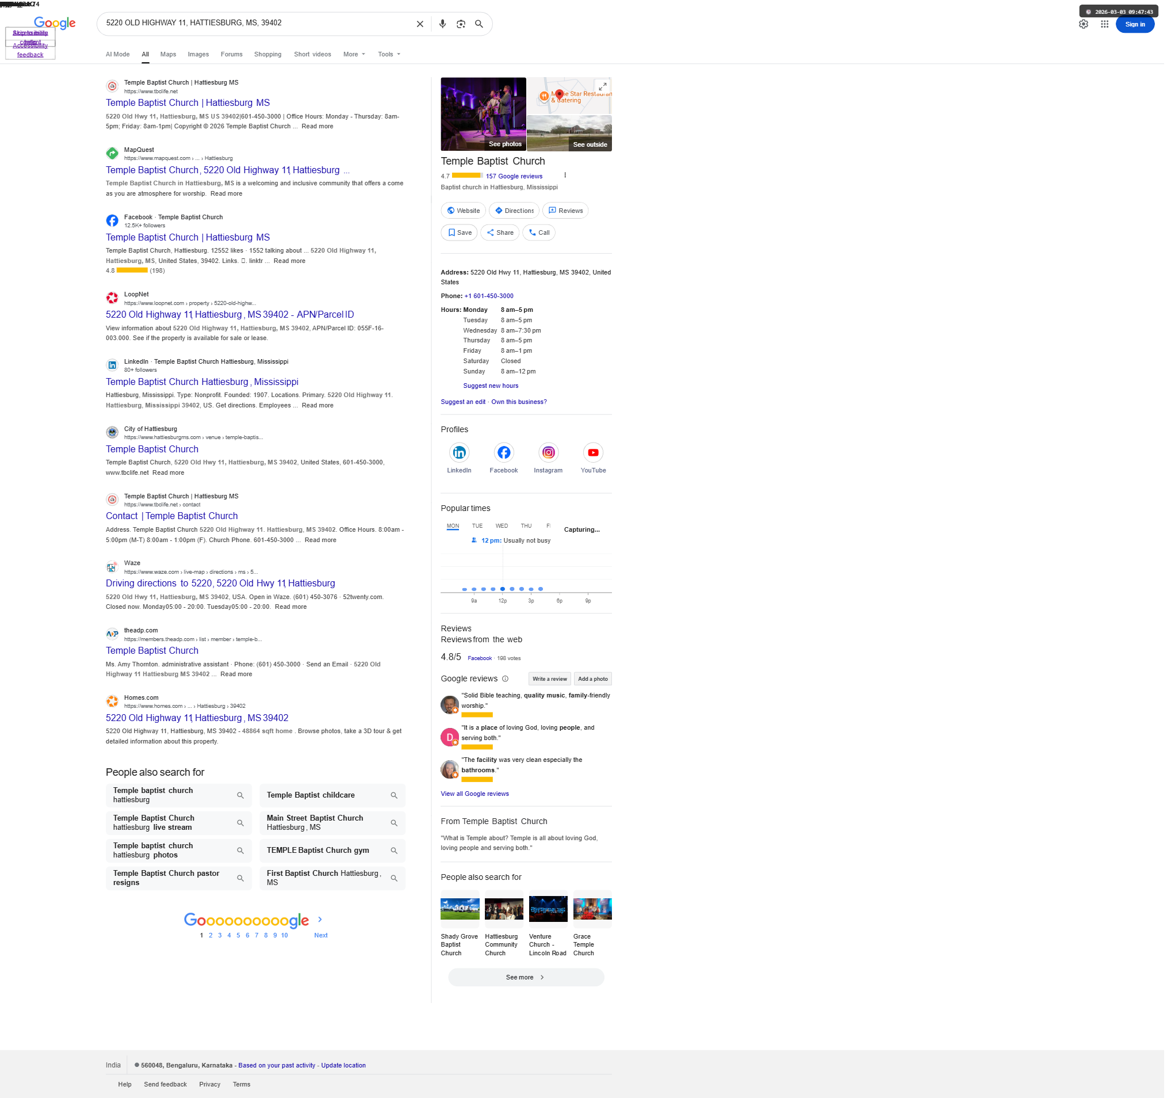The image size is (1171, 1098).
Task: Click the info icon next to Google reviews
Action: [508, 683]
